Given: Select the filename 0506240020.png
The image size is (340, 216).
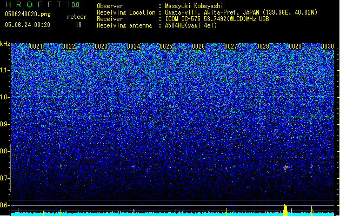Looking at the screenshot, I should point(28,14).
